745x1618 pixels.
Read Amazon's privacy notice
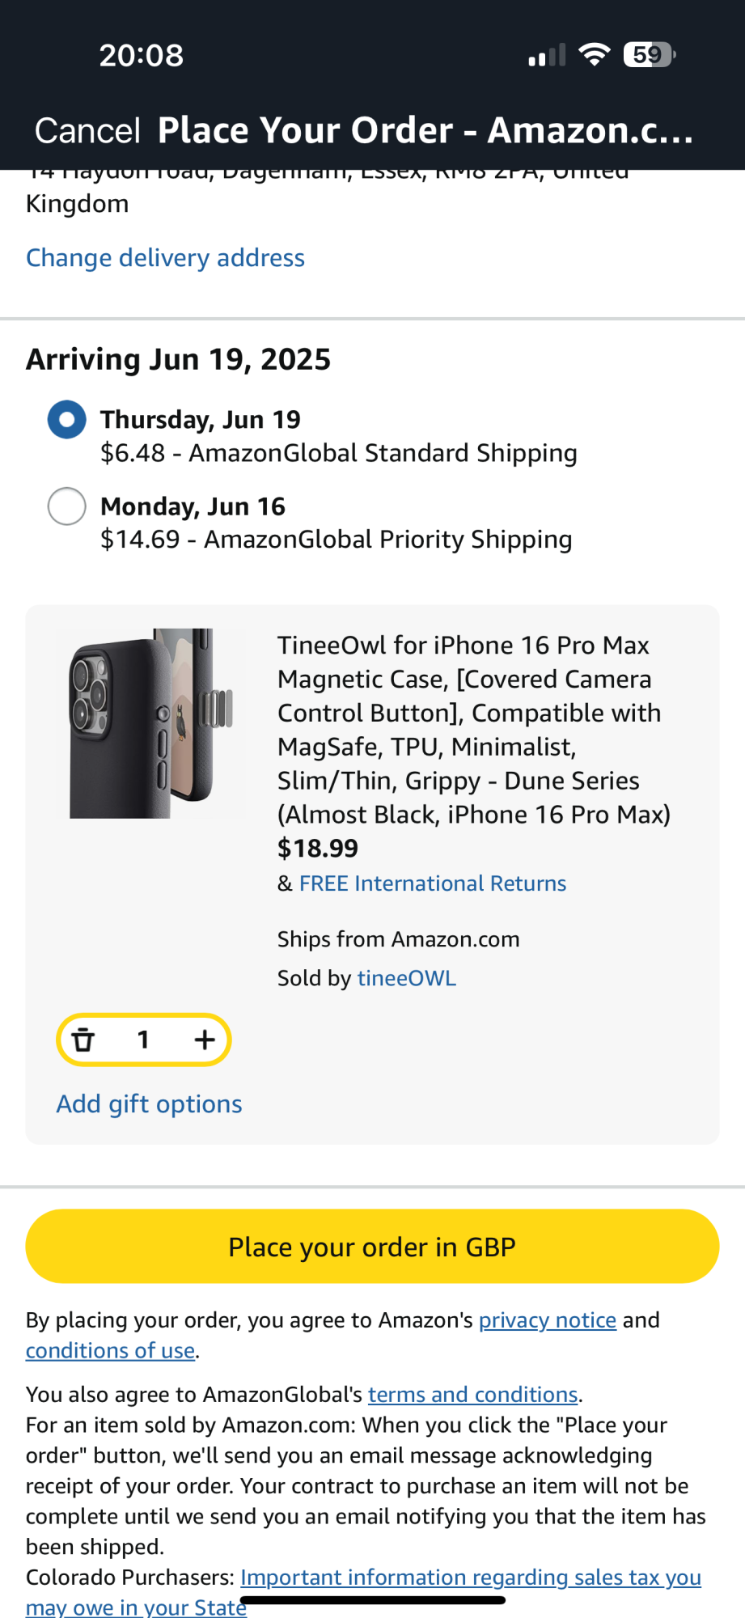point(547,1320)
